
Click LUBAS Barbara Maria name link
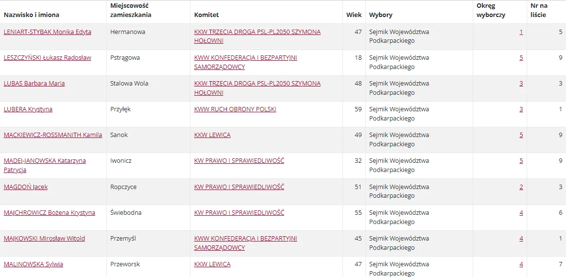(34, 84)
